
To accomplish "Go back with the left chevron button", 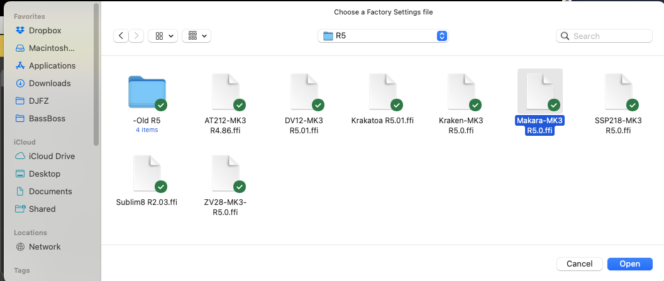I will [x=121, y=36].
